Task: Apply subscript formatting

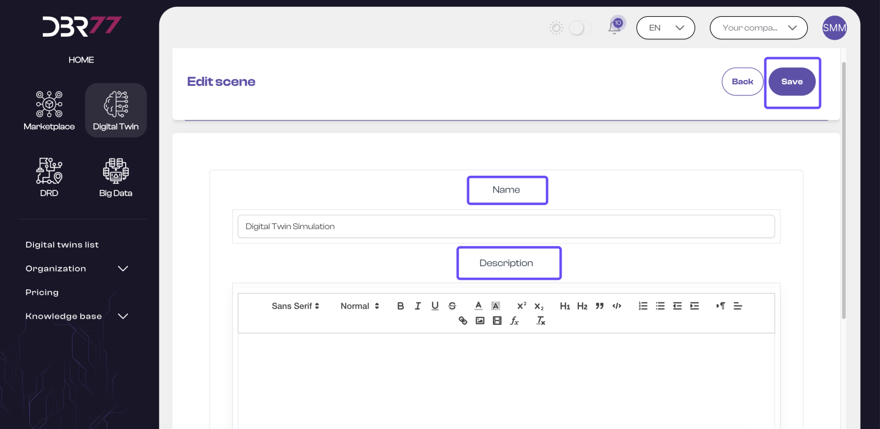Action: coord(539,306)
